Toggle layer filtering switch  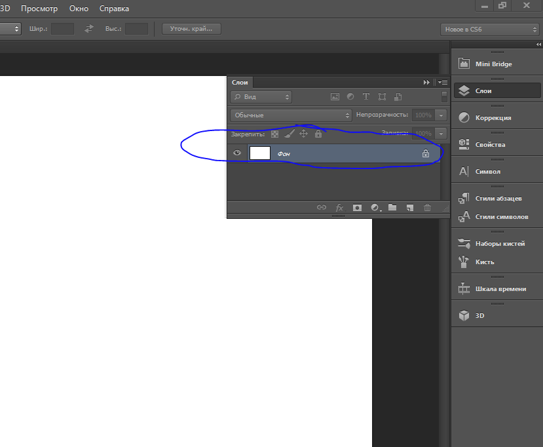[x=444, y=97]
